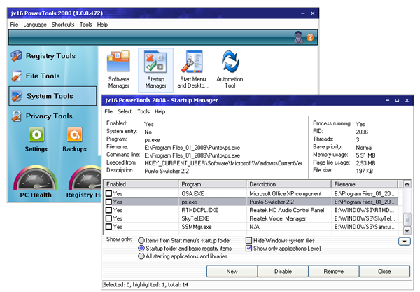This screenshot has height=292, width=420.
Task: Click scrollbar up arrow in startup list
Action: point(407,184)
